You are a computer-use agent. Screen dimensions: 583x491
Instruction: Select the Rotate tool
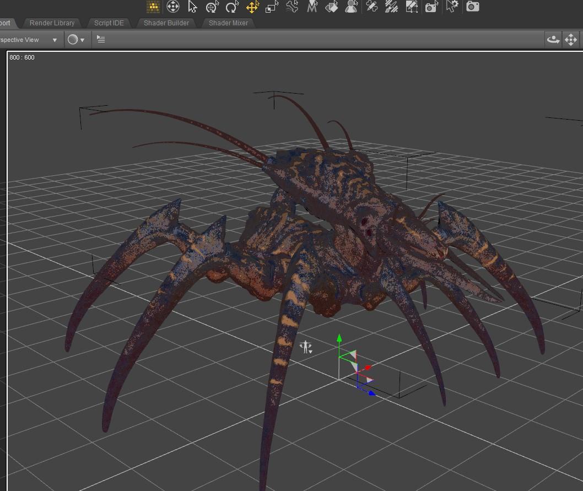click(x=233, y=7)
